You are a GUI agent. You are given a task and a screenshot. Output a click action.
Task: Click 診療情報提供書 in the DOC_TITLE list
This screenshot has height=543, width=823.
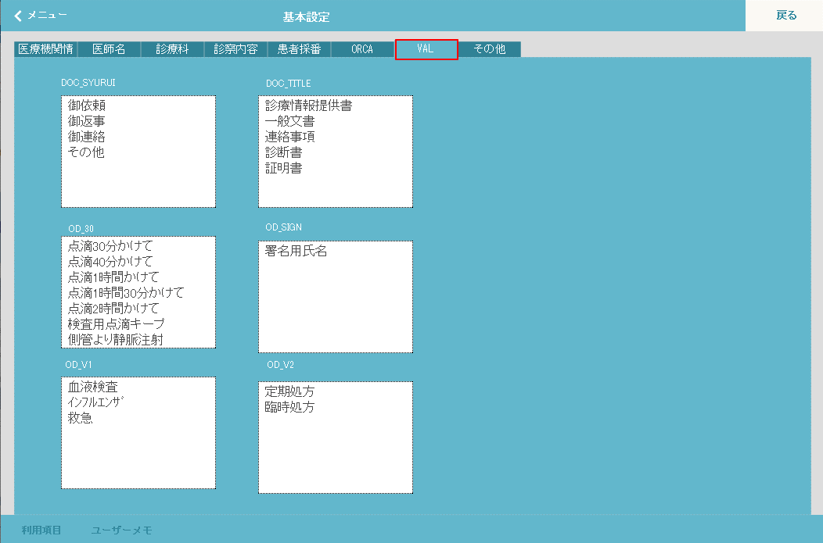[308, 105]
